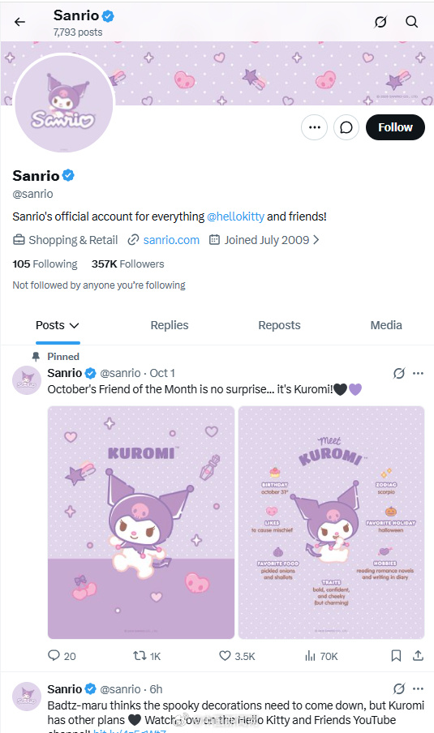Bookmark the pinned Kuromi post
434x733 pixels.
pyautogui.click(x=396, y=656)
